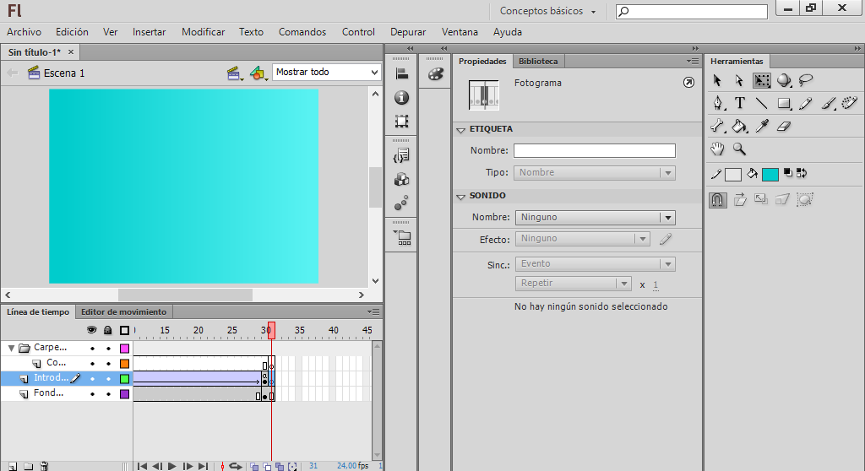Click the cyan fill color swatch
The height and width of the screenshot is (471, 865).
770,174
